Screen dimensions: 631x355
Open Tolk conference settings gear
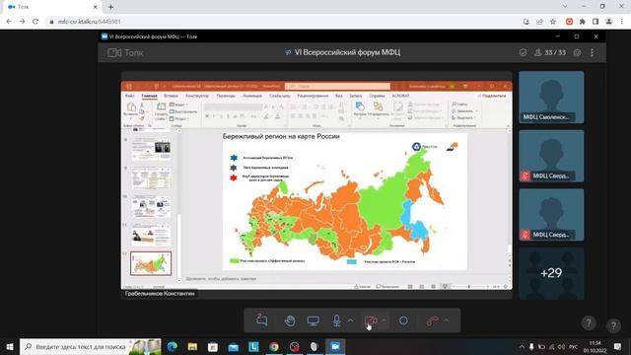point(577,52)
